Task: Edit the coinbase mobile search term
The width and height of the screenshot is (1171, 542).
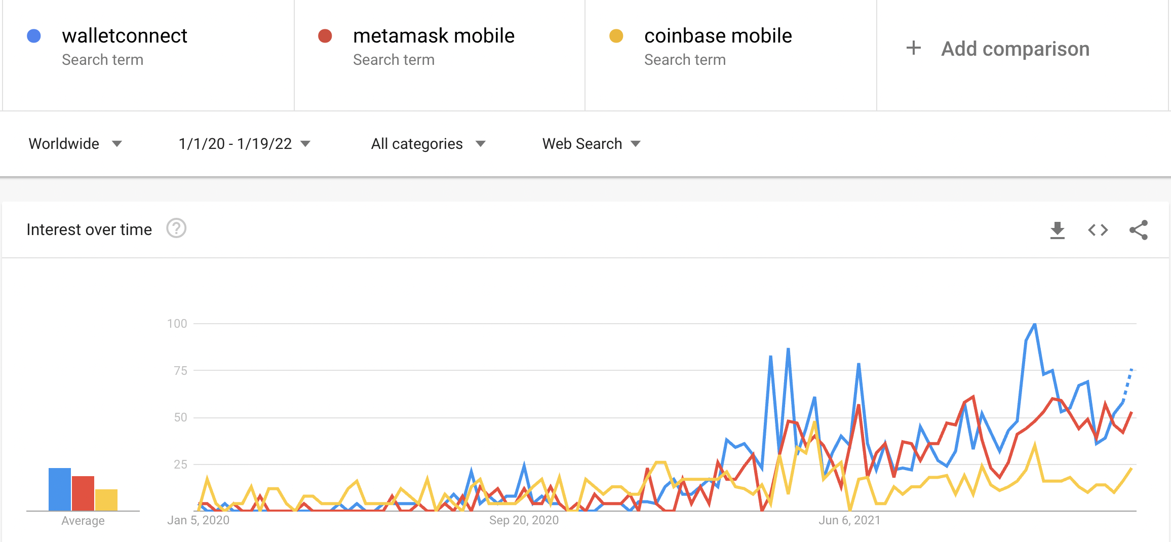Action: point(718,36)
